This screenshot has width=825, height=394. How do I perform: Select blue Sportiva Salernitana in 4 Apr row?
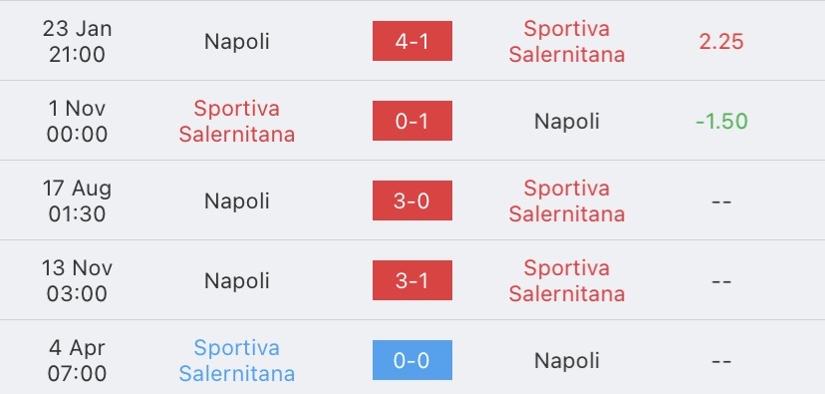(x=237, y=361)
